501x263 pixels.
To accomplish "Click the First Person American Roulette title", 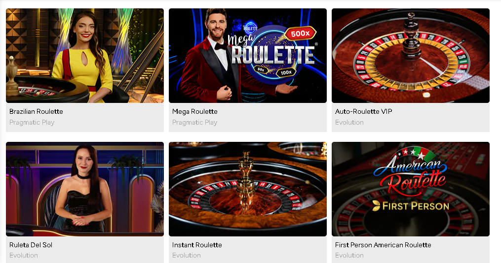I will pos(383,245).
